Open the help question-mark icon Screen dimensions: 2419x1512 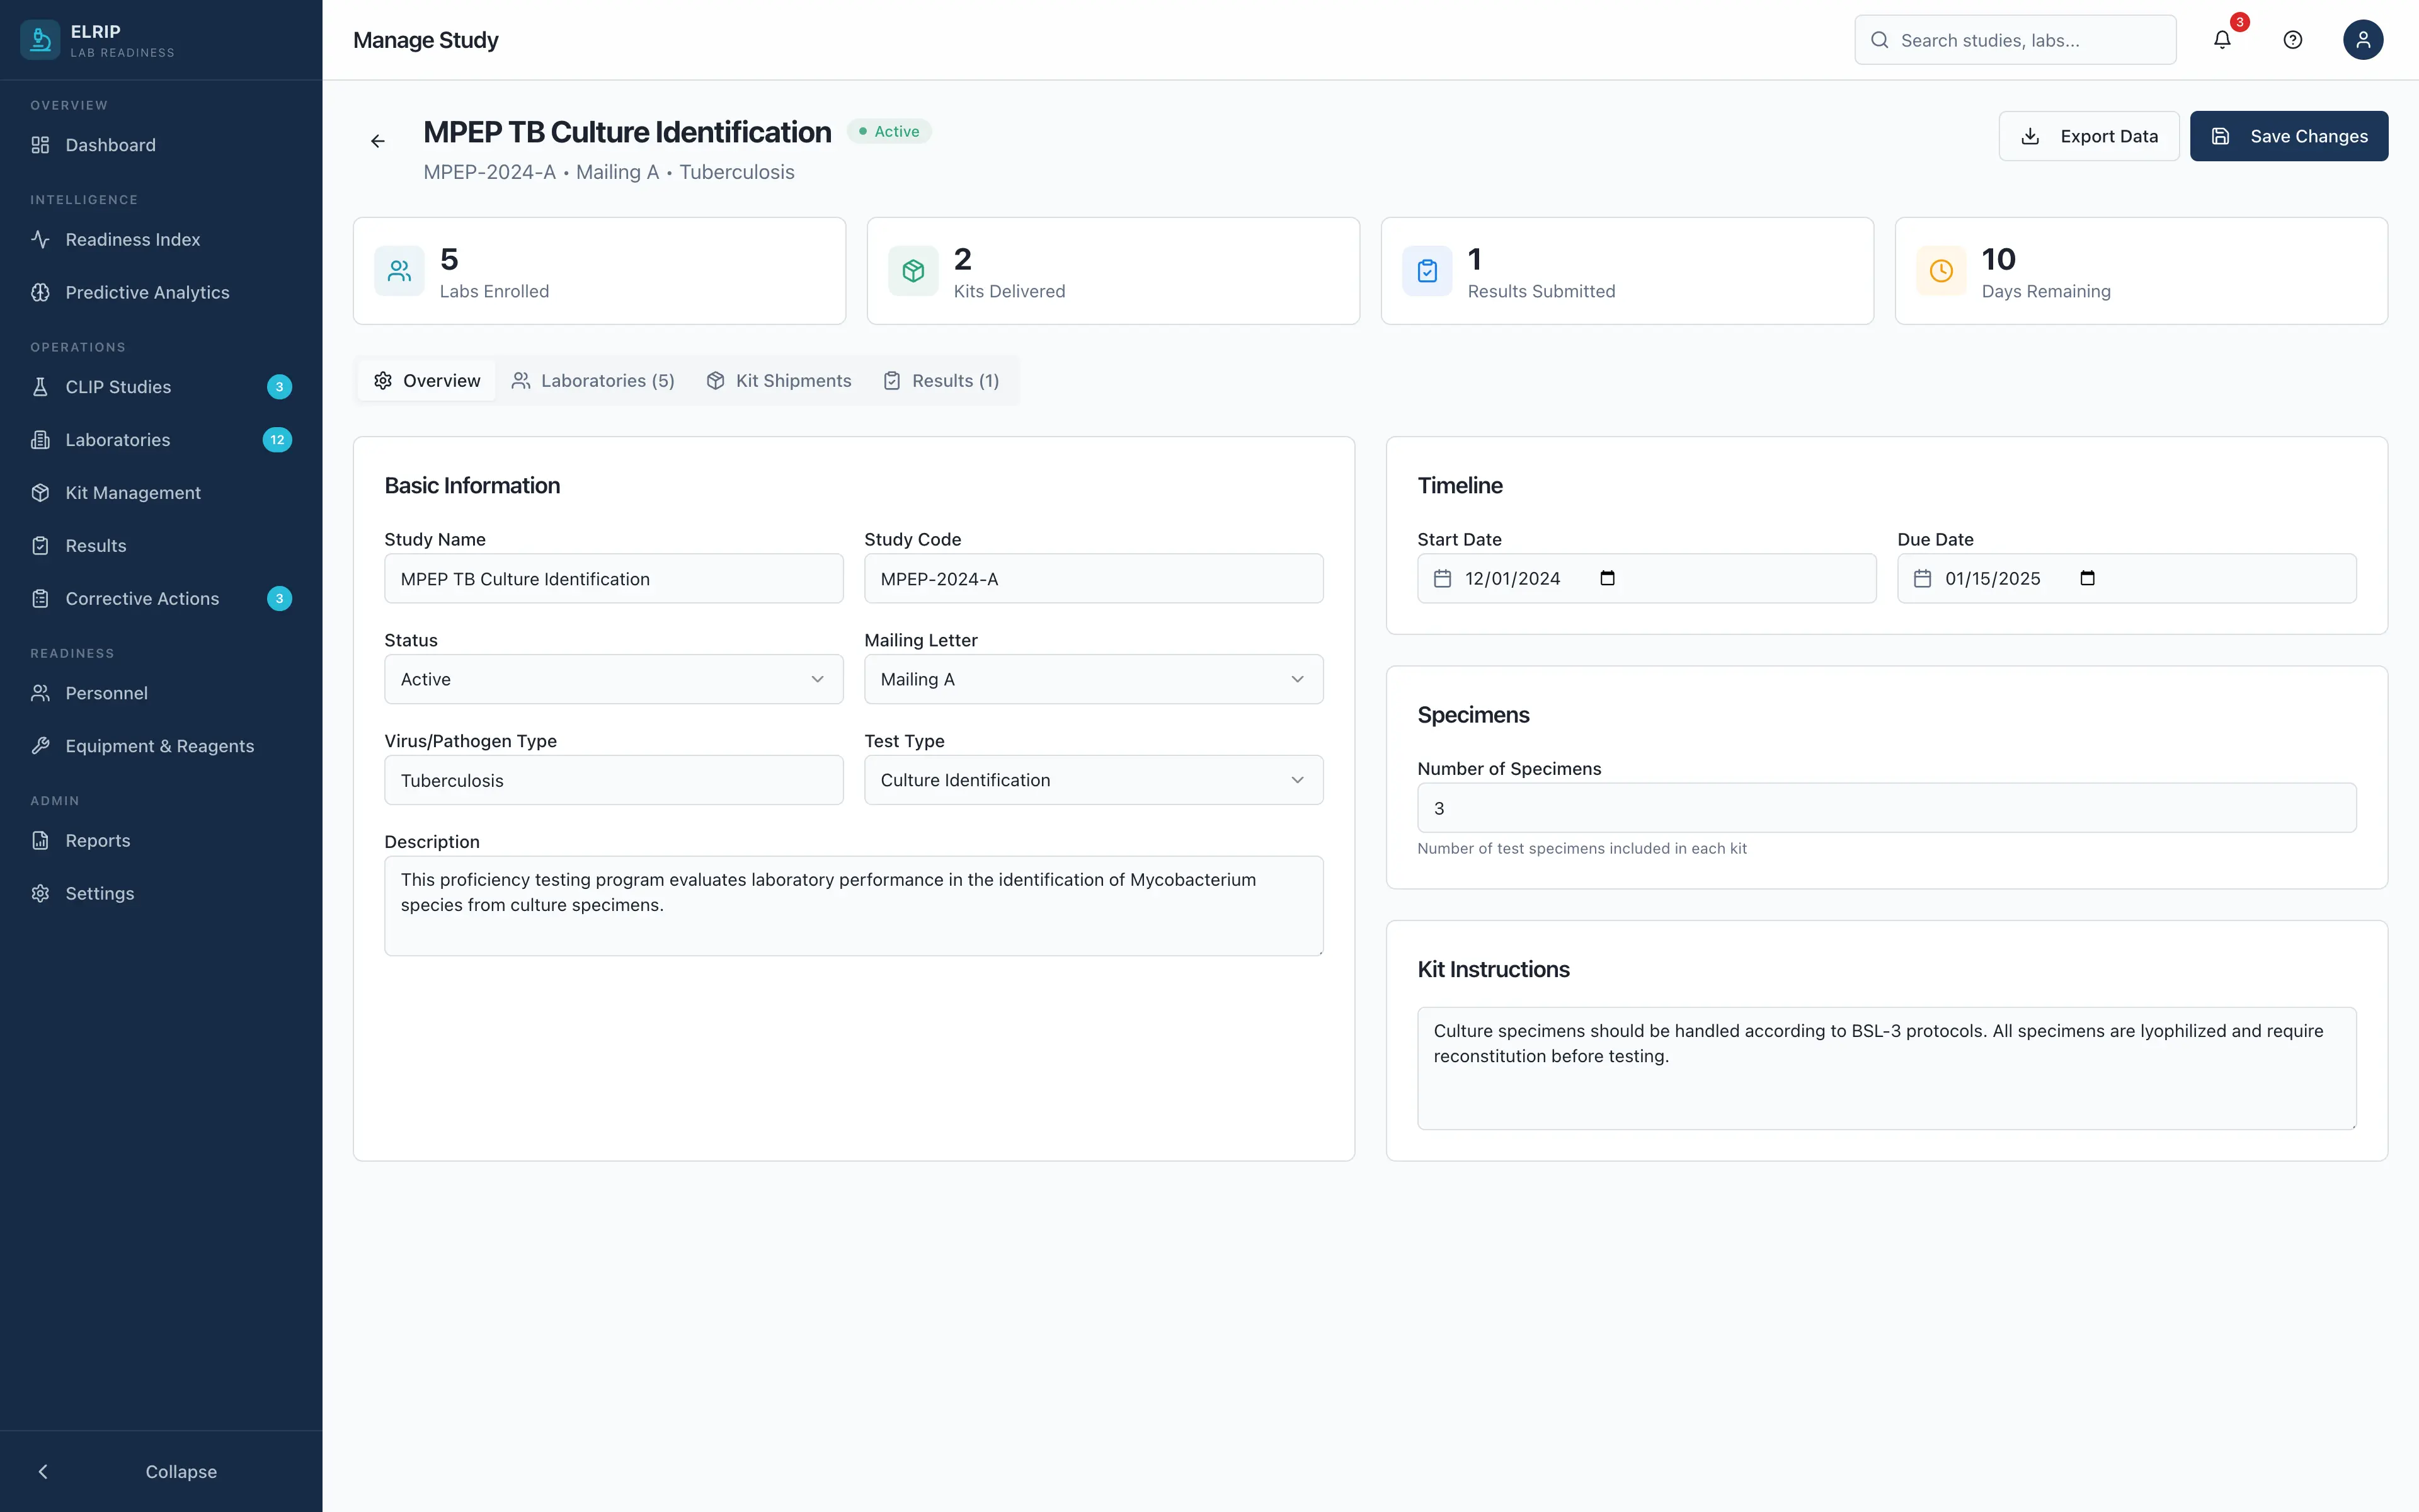pyautogui.click(x=2292, y=40)
